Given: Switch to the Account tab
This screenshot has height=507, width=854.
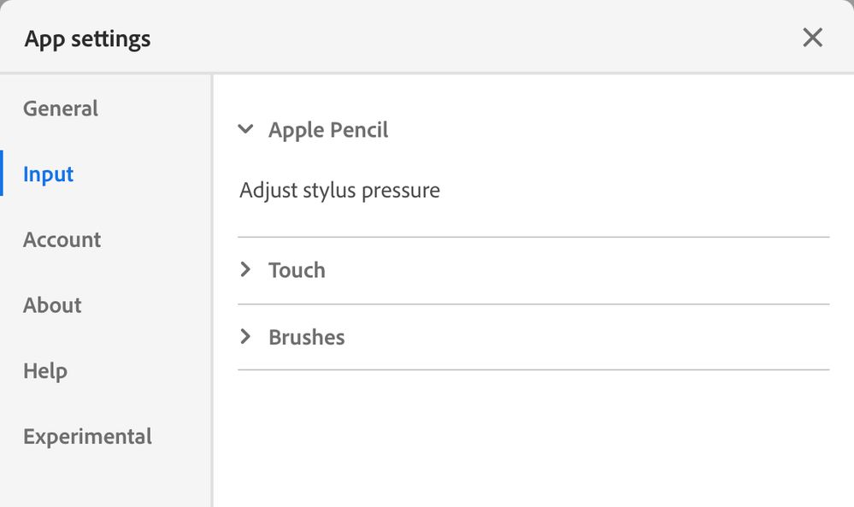Looking at the screenshot, I should [x=62, y=239].
